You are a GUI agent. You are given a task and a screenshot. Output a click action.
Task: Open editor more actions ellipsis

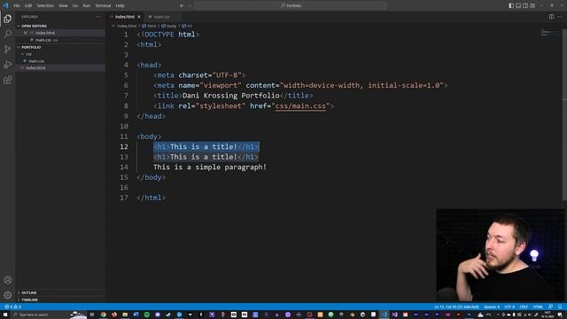coord(560,17)
